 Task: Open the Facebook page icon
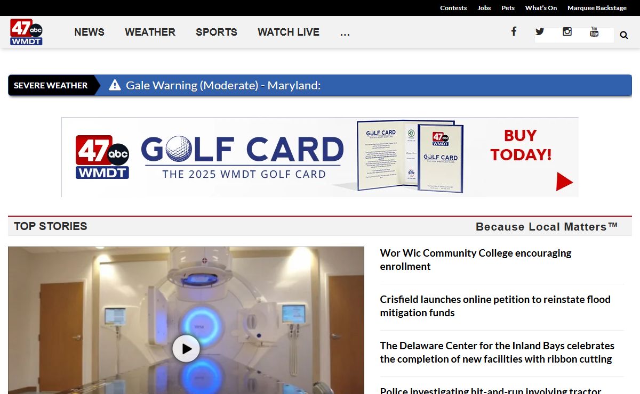click(x=514, y=31)
